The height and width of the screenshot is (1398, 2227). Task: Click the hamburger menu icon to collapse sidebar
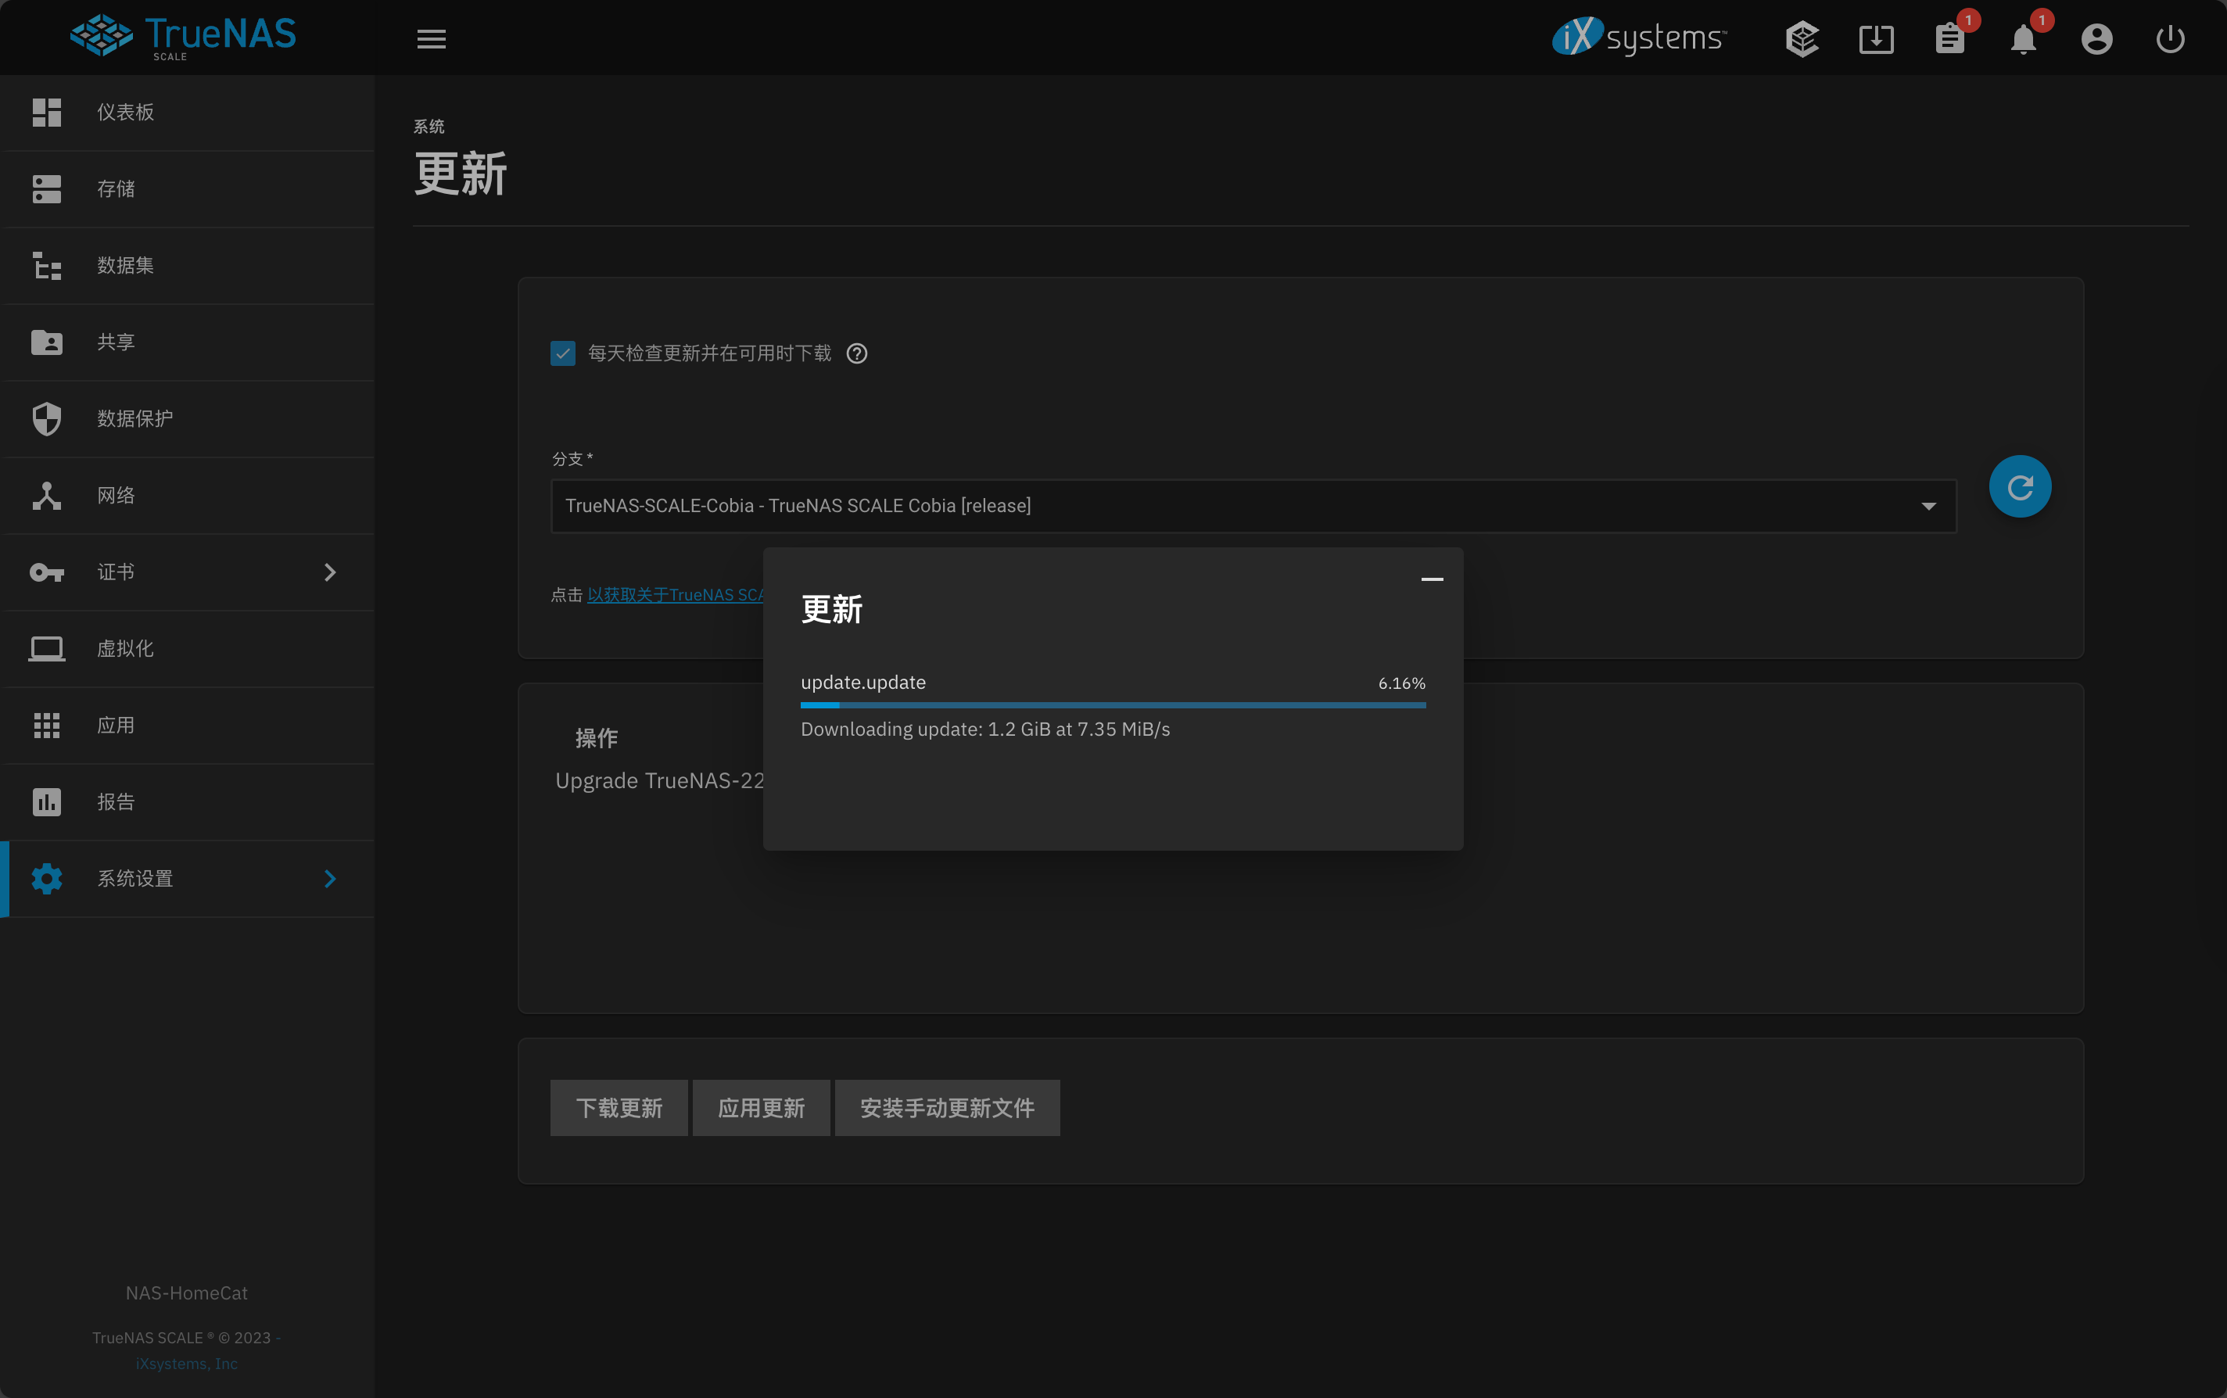click(x=431, y=39)
